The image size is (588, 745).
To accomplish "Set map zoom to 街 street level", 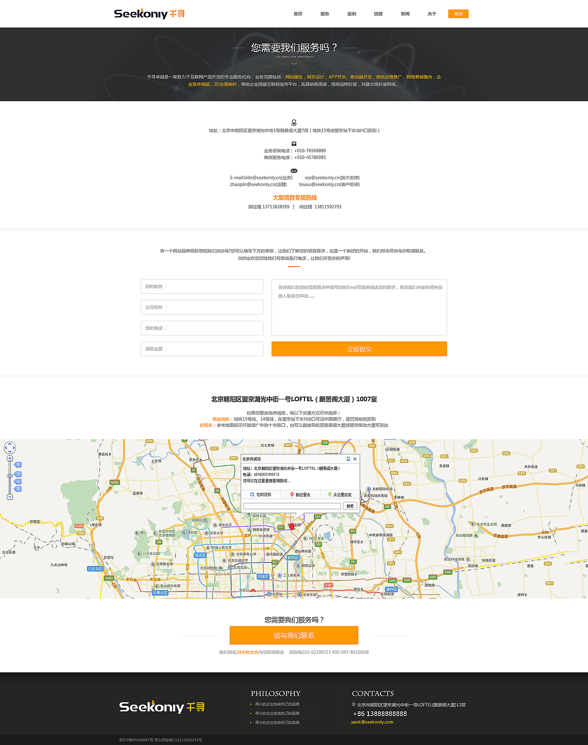I will [x=18, y=465].
